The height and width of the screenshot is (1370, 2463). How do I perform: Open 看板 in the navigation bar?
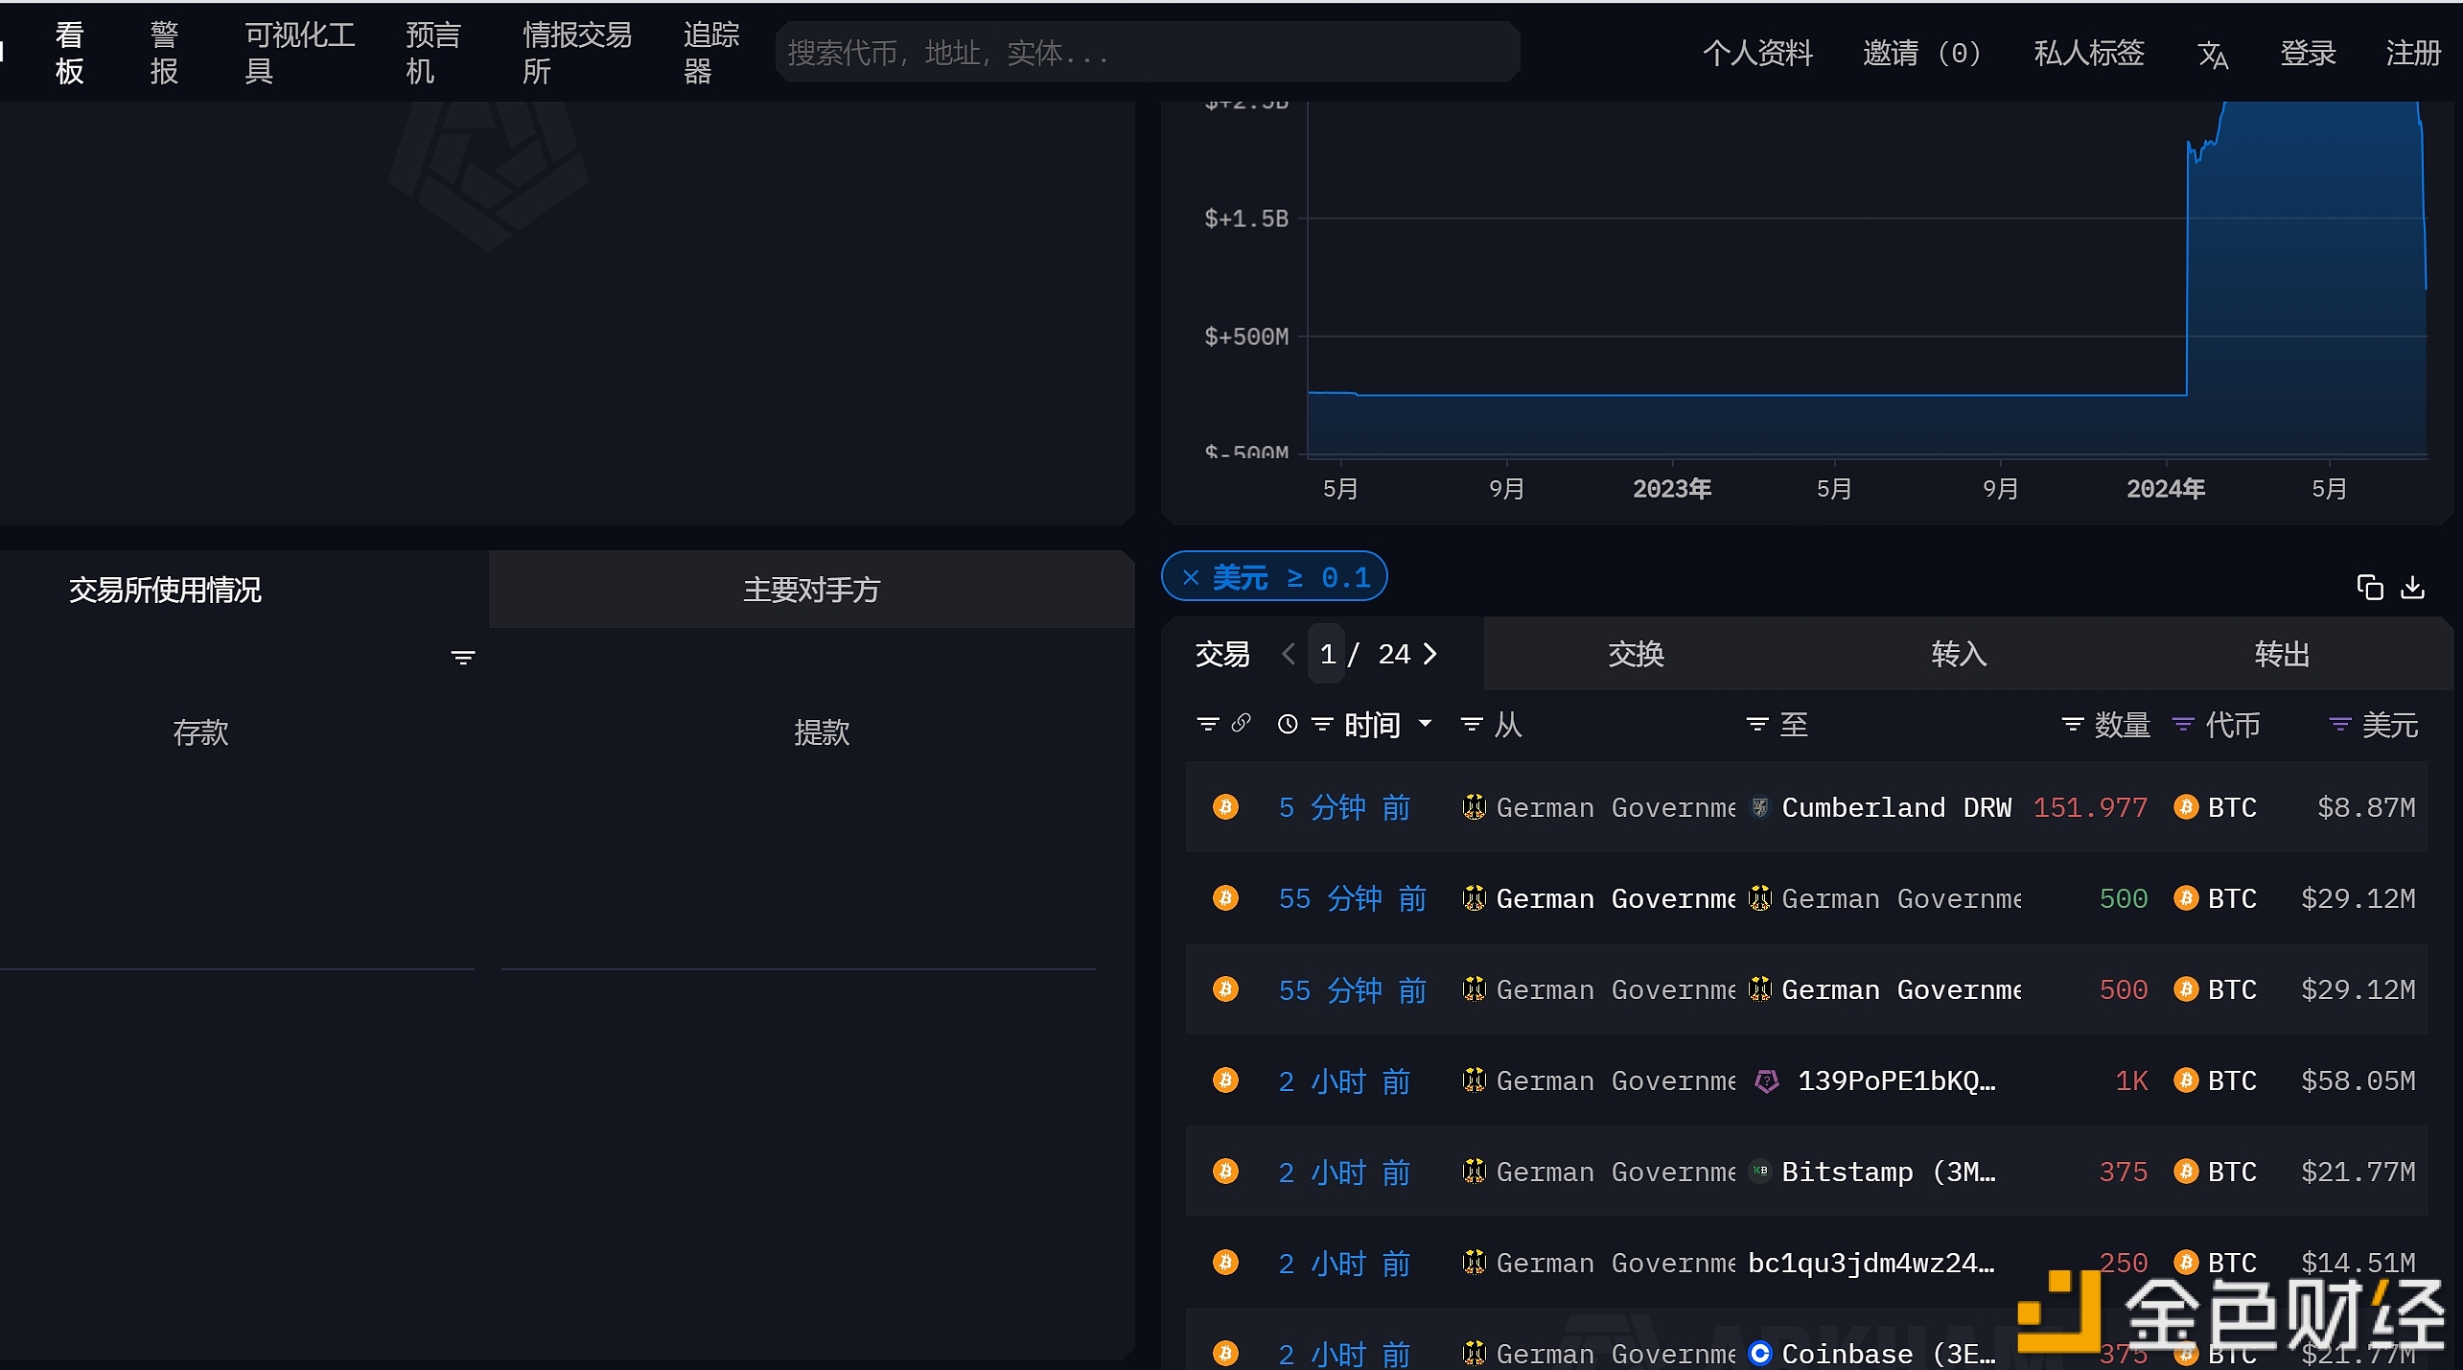pyautogui.click(x=70, y=53)
